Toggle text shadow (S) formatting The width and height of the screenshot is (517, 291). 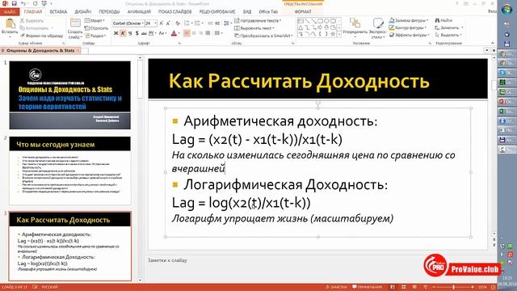(137, 33)
